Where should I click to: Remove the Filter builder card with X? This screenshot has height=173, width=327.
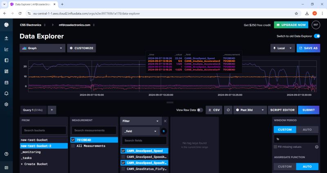pyautogui.click(x=165, y=121)
